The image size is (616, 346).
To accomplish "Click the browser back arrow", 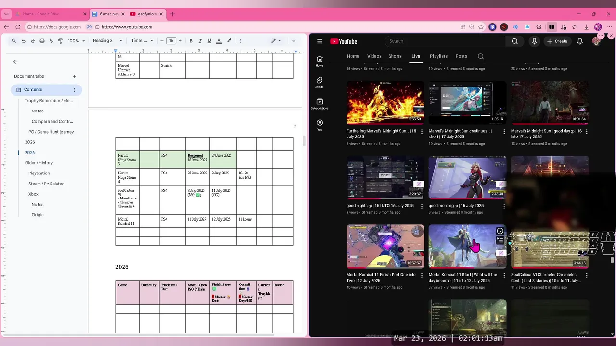I will [x=6, y=27].
